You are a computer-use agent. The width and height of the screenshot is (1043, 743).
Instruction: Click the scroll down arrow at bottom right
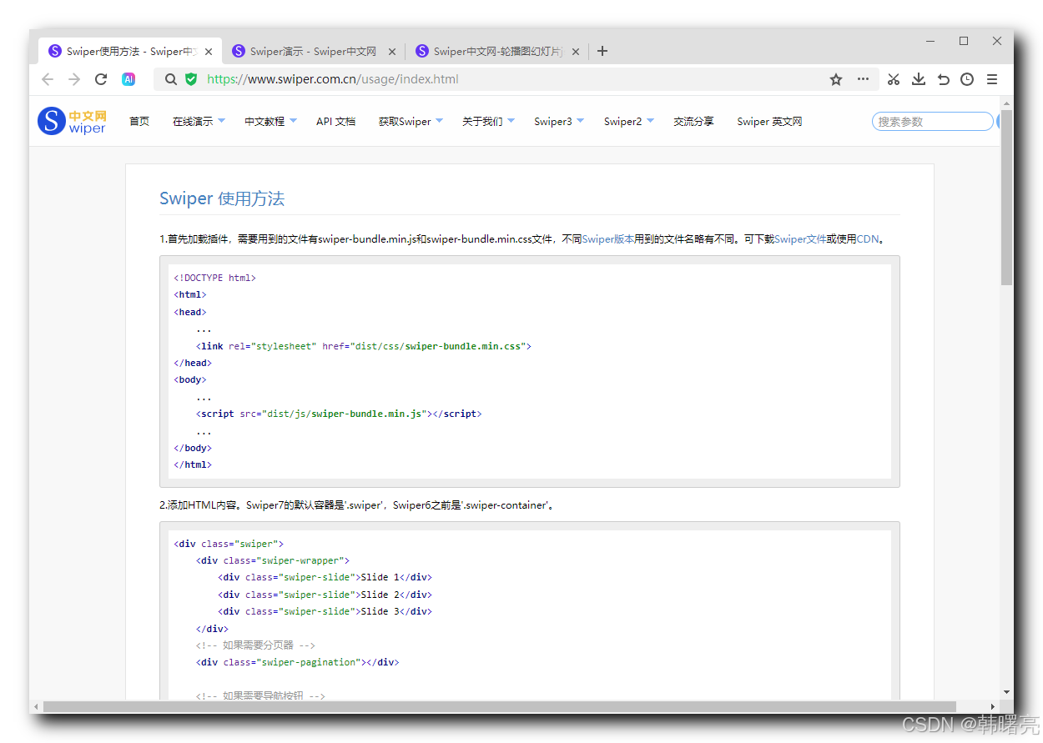click(1006, 691)
